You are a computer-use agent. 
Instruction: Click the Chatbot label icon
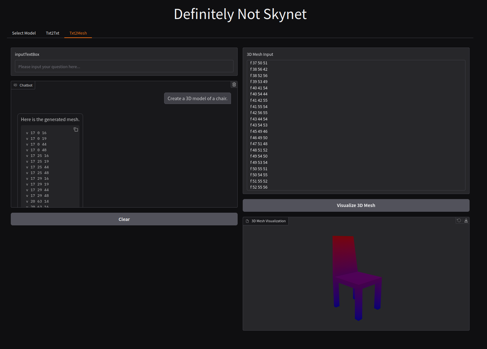(x=16, y=85)
